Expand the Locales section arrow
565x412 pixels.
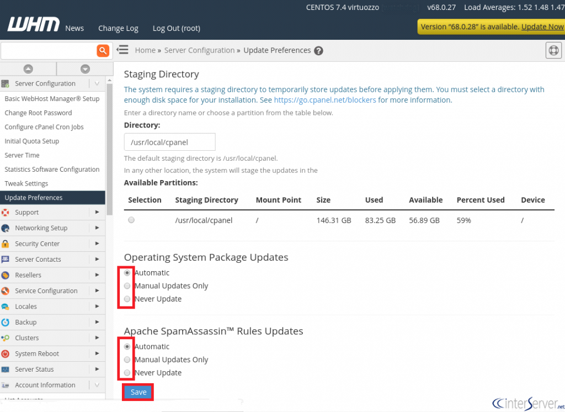(97, 307)
